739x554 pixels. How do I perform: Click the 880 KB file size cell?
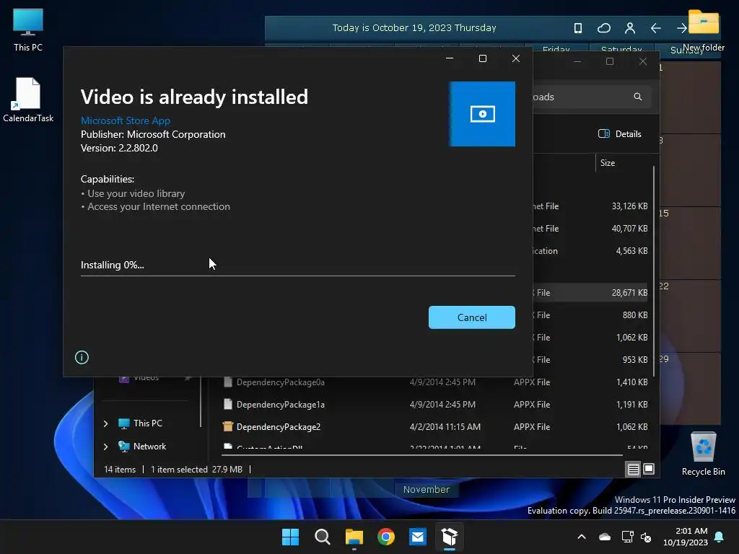(x=635, y=315)
